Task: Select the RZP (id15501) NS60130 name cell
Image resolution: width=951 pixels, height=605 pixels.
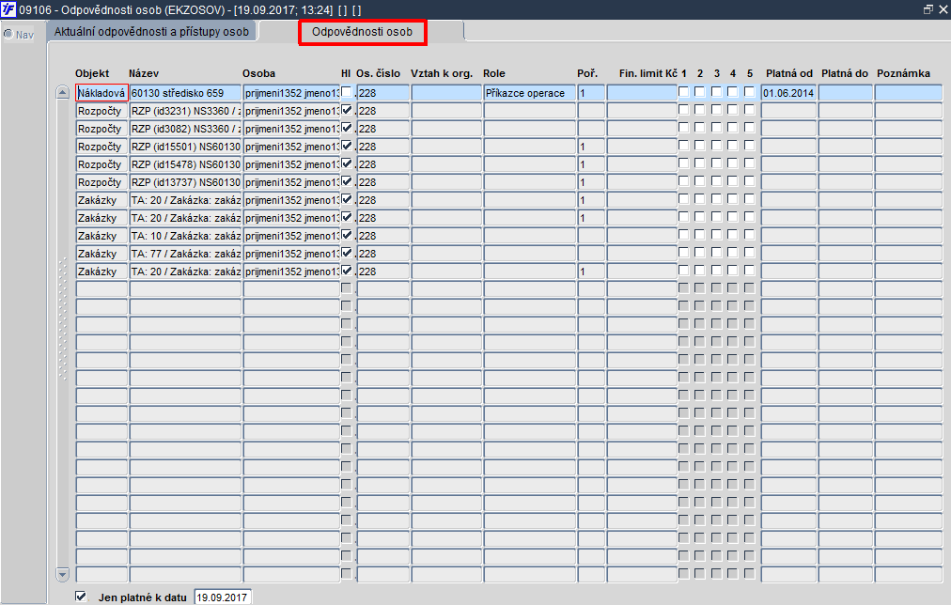Action: pos(185,147)
